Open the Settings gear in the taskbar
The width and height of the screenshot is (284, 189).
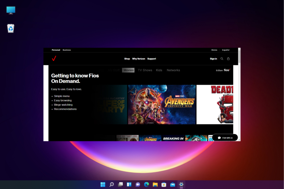[x=181, y=184]
